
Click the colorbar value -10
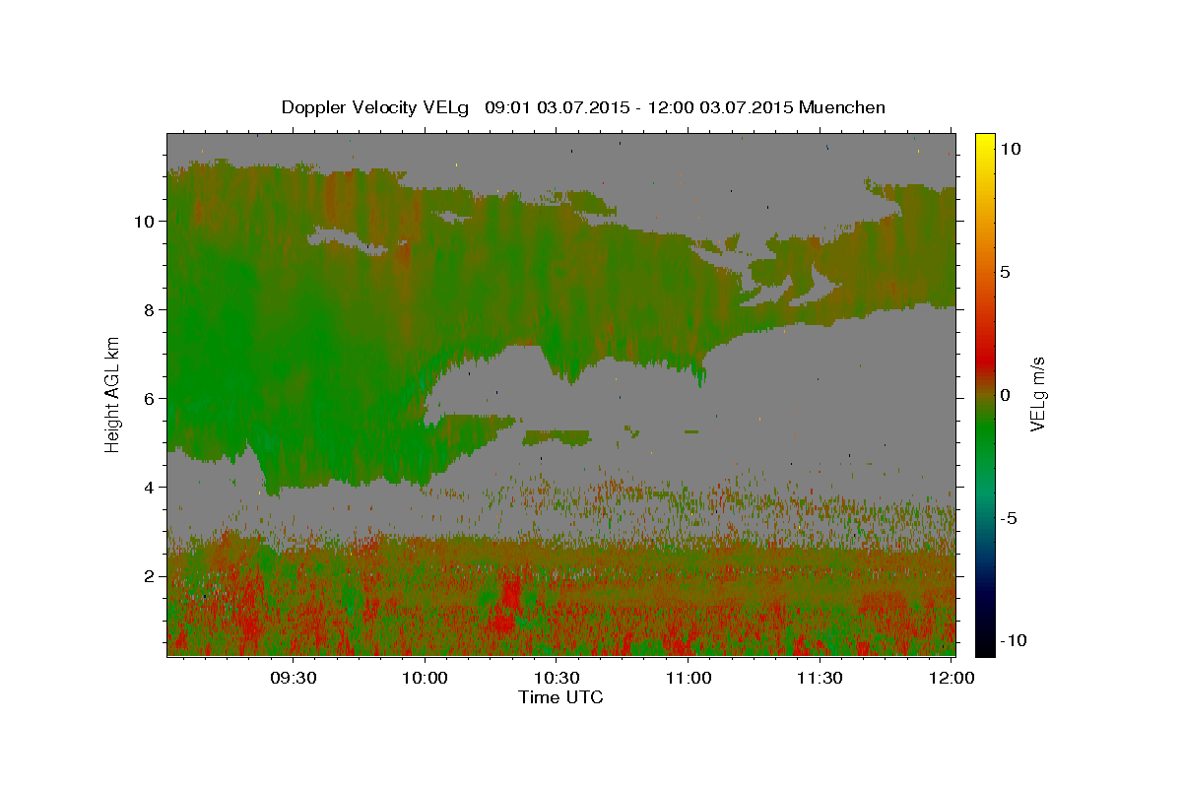[1012, 640]
